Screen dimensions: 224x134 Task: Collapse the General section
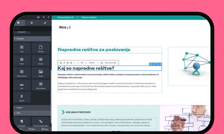coord(20,39)
